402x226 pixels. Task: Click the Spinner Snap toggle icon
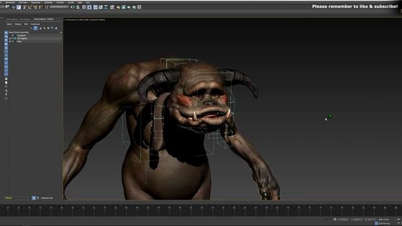coord(40,7)
